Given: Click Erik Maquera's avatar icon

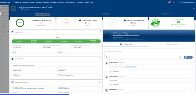Looking at the screenshot, I should pos(106,90).
